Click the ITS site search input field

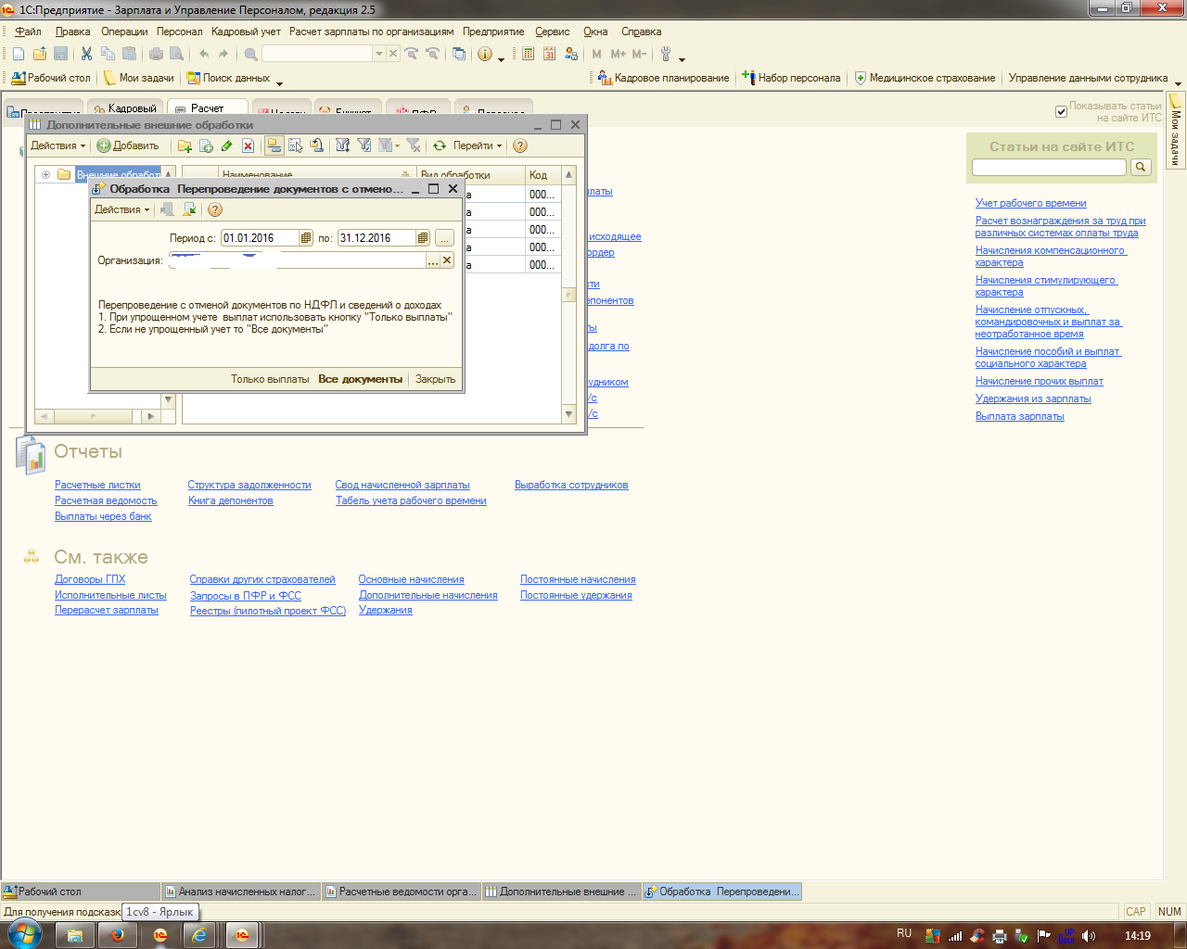click(x=1049, y=168)
